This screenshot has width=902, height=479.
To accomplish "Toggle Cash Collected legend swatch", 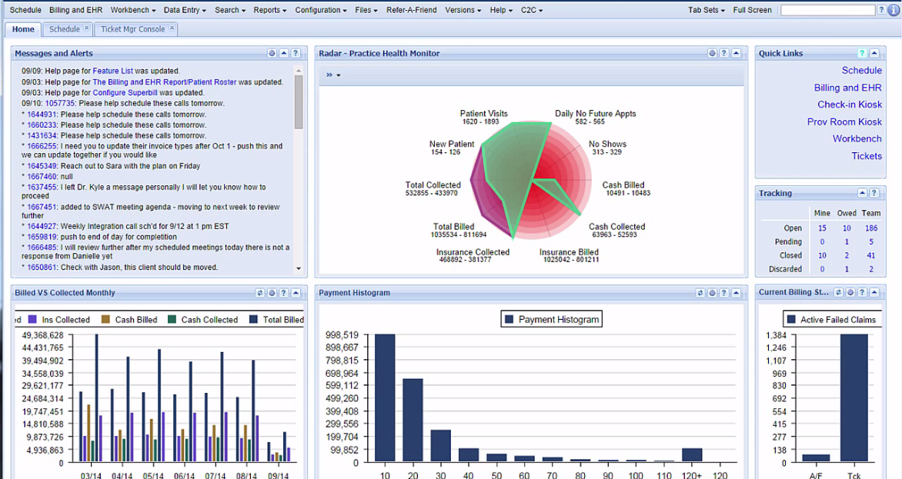I will 172,319.
